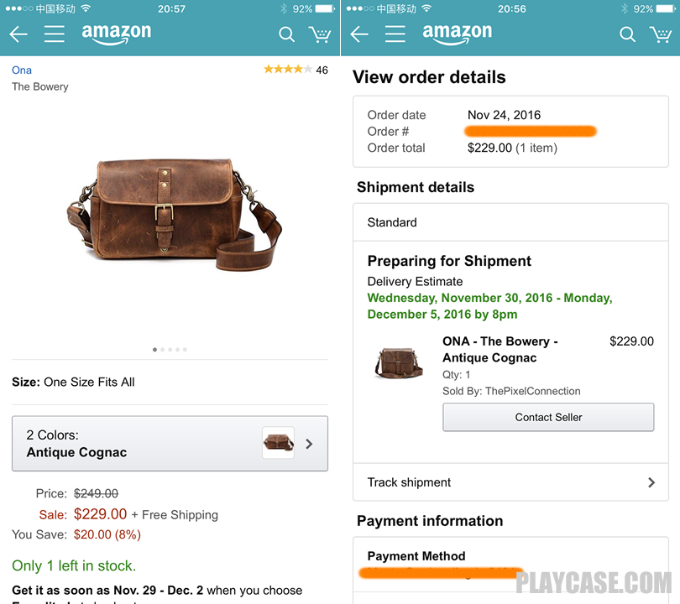
Task: Tap back arrow on product page
Action: click(x=18, y=34)
